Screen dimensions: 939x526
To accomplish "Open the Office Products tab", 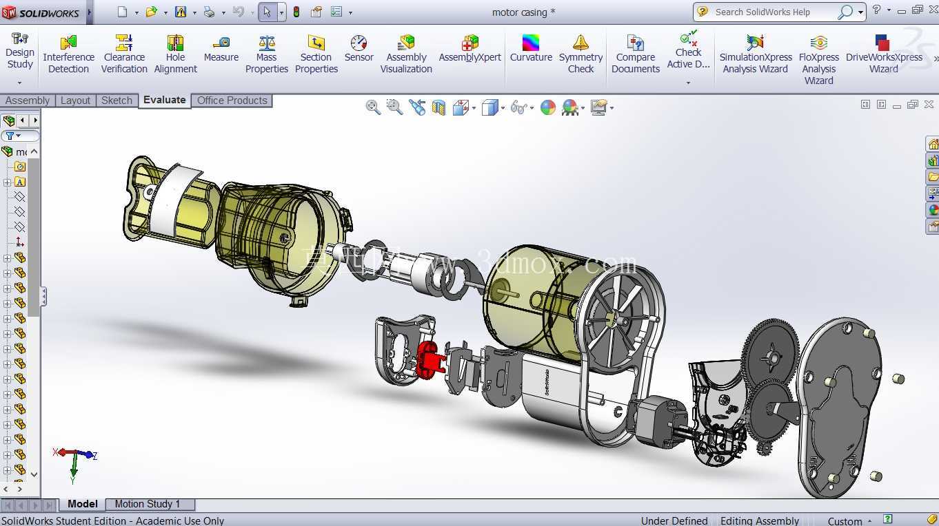I will tap(232, 101).
